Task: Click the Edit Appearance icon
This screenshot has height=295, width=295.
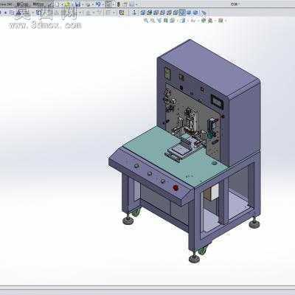Action: click(x=204, y=21)
